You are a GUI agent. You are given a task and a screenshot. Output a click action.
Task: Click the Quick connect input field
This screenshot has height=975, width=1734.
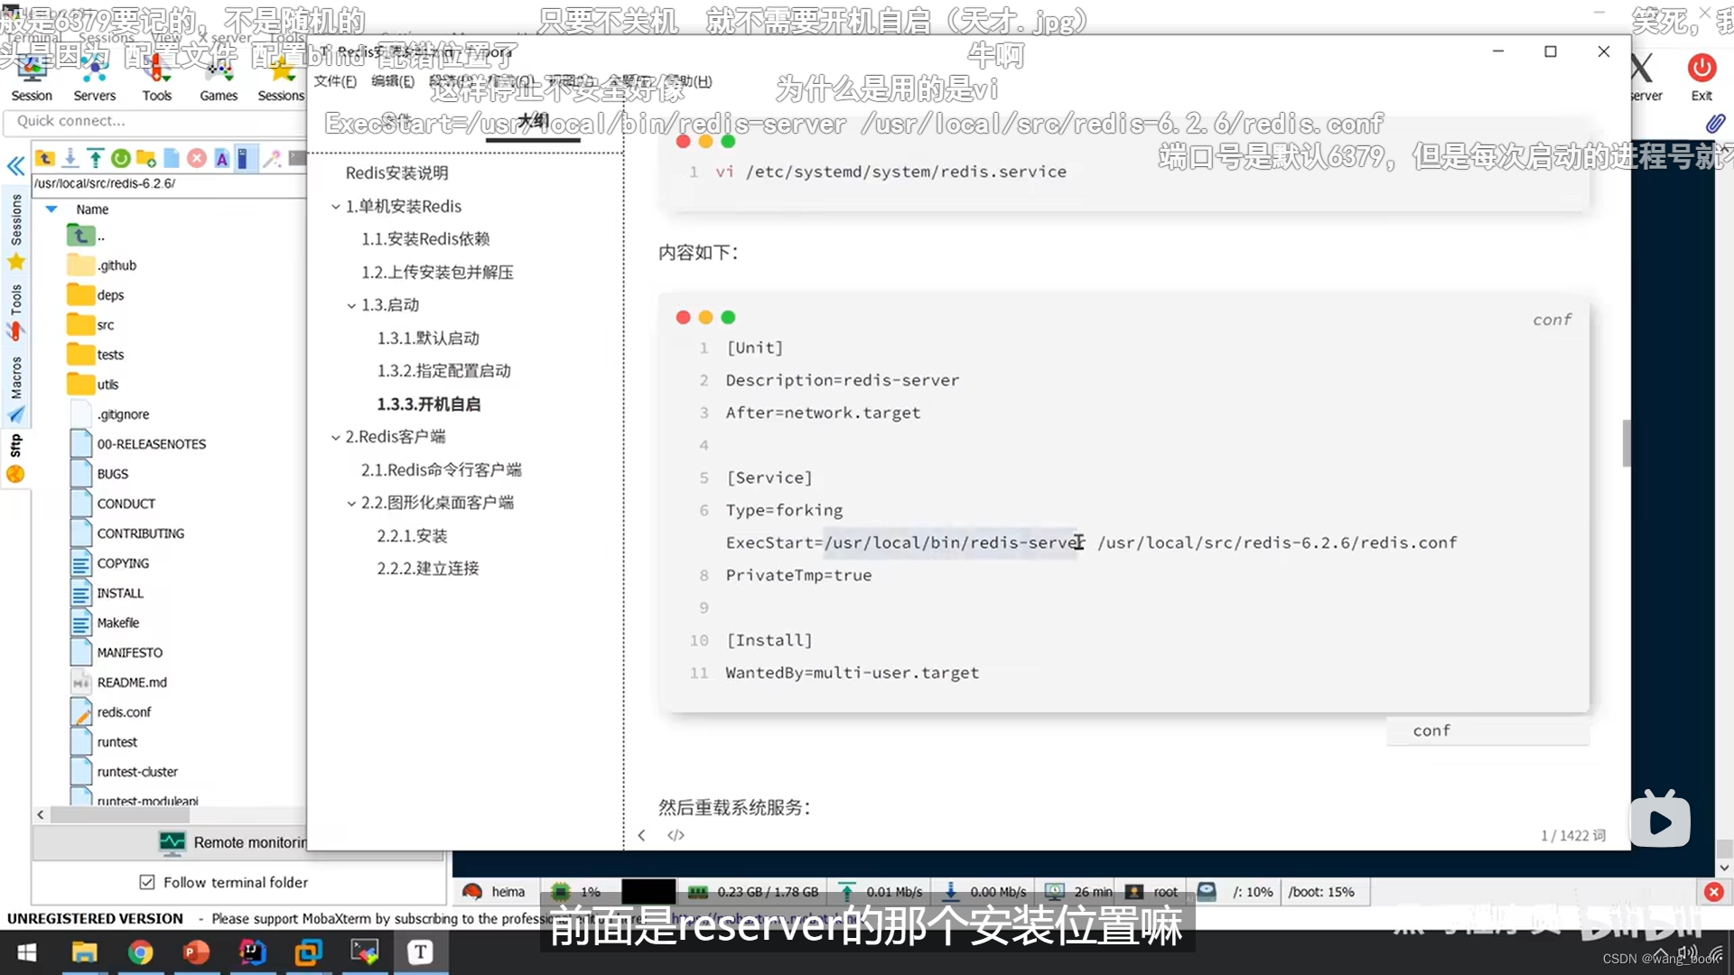point(154,120)
